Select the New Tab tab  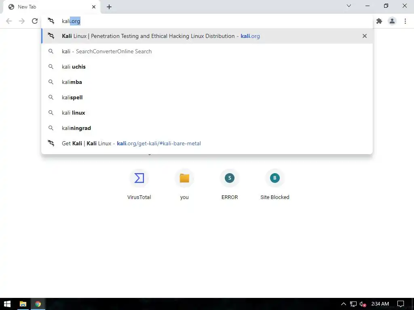(x=51, y=7)
